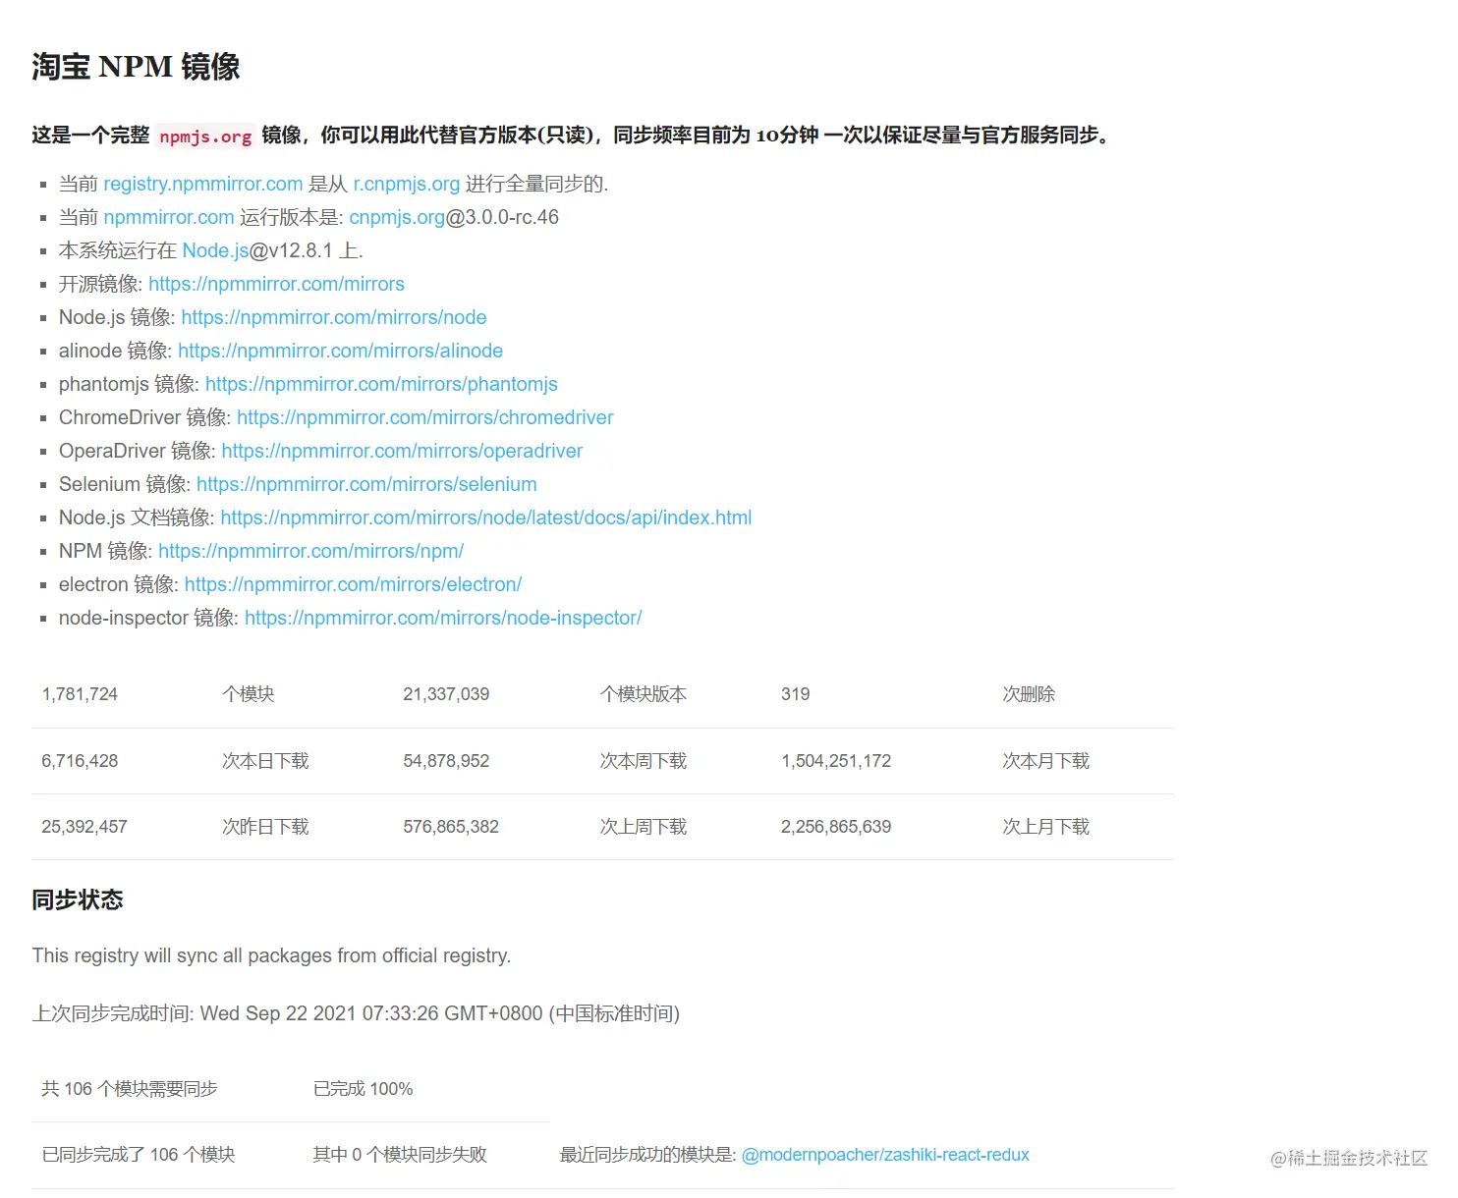Open the mirrors/alinode link

[x=340, y=351]
